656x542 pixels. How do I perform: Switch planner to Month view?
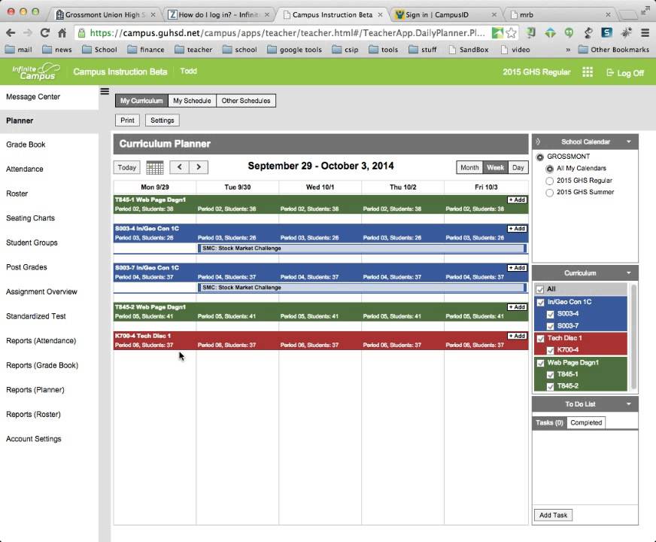tap(469, 167)
